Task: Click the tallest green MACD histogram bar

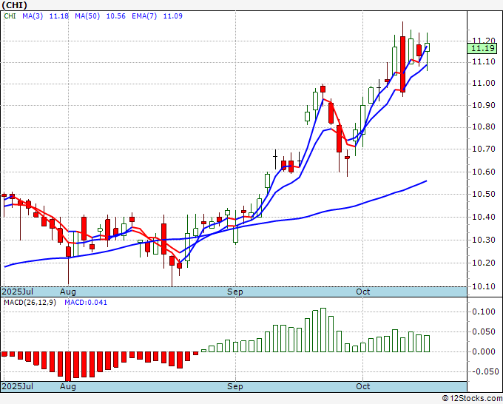Action: pos(323,330)
